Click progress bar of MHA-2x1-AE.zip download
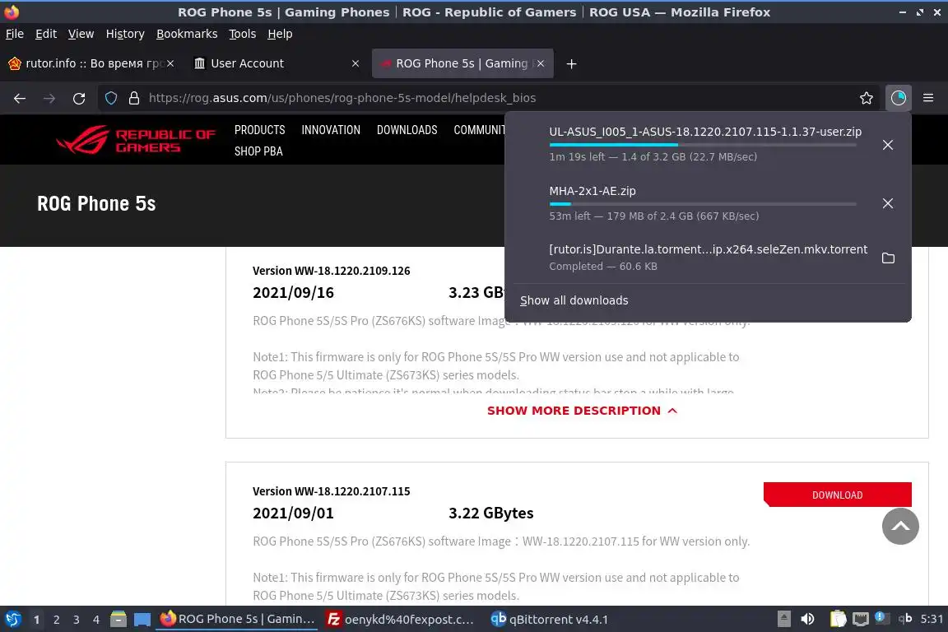The width and height of the screenshot is (948, 632). click(703, 204)
